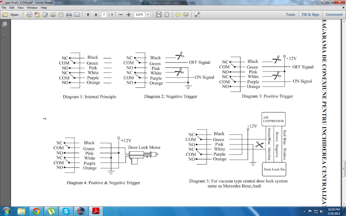
Task: Click the Open text button
Action: click(14, 15)
